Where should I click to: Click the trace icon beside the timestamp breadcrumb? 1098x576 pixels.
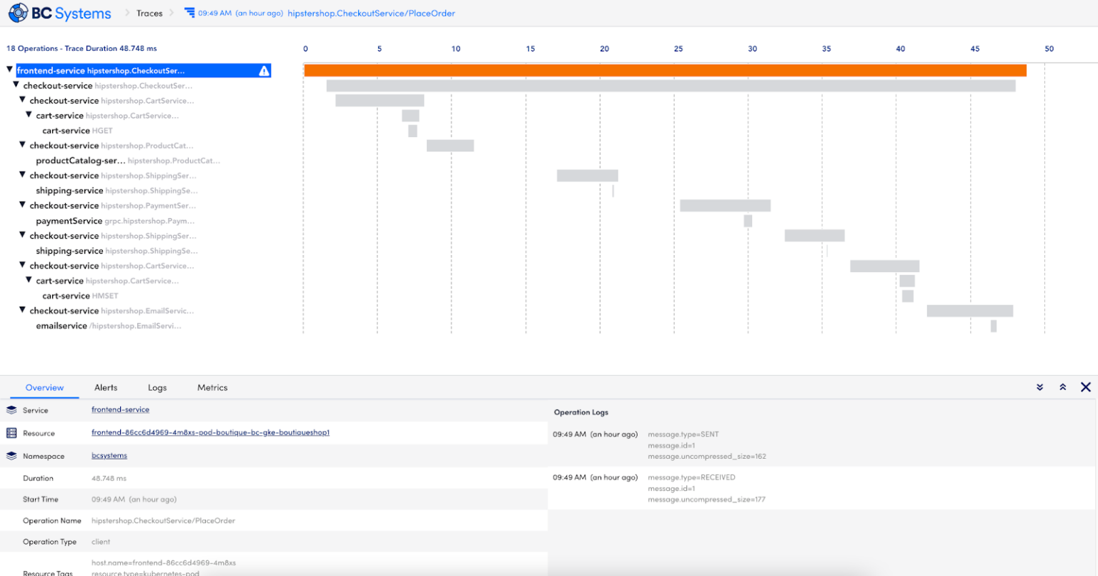click(189, 12)
